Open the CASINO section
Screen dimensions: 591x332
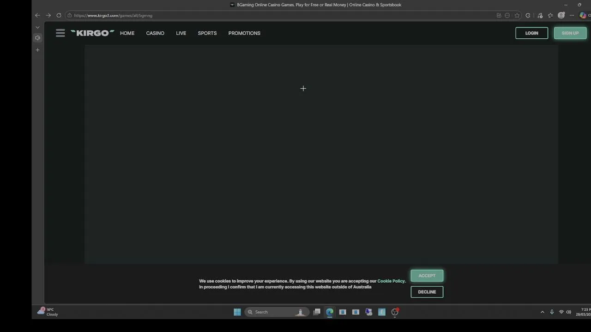[155, 33]
